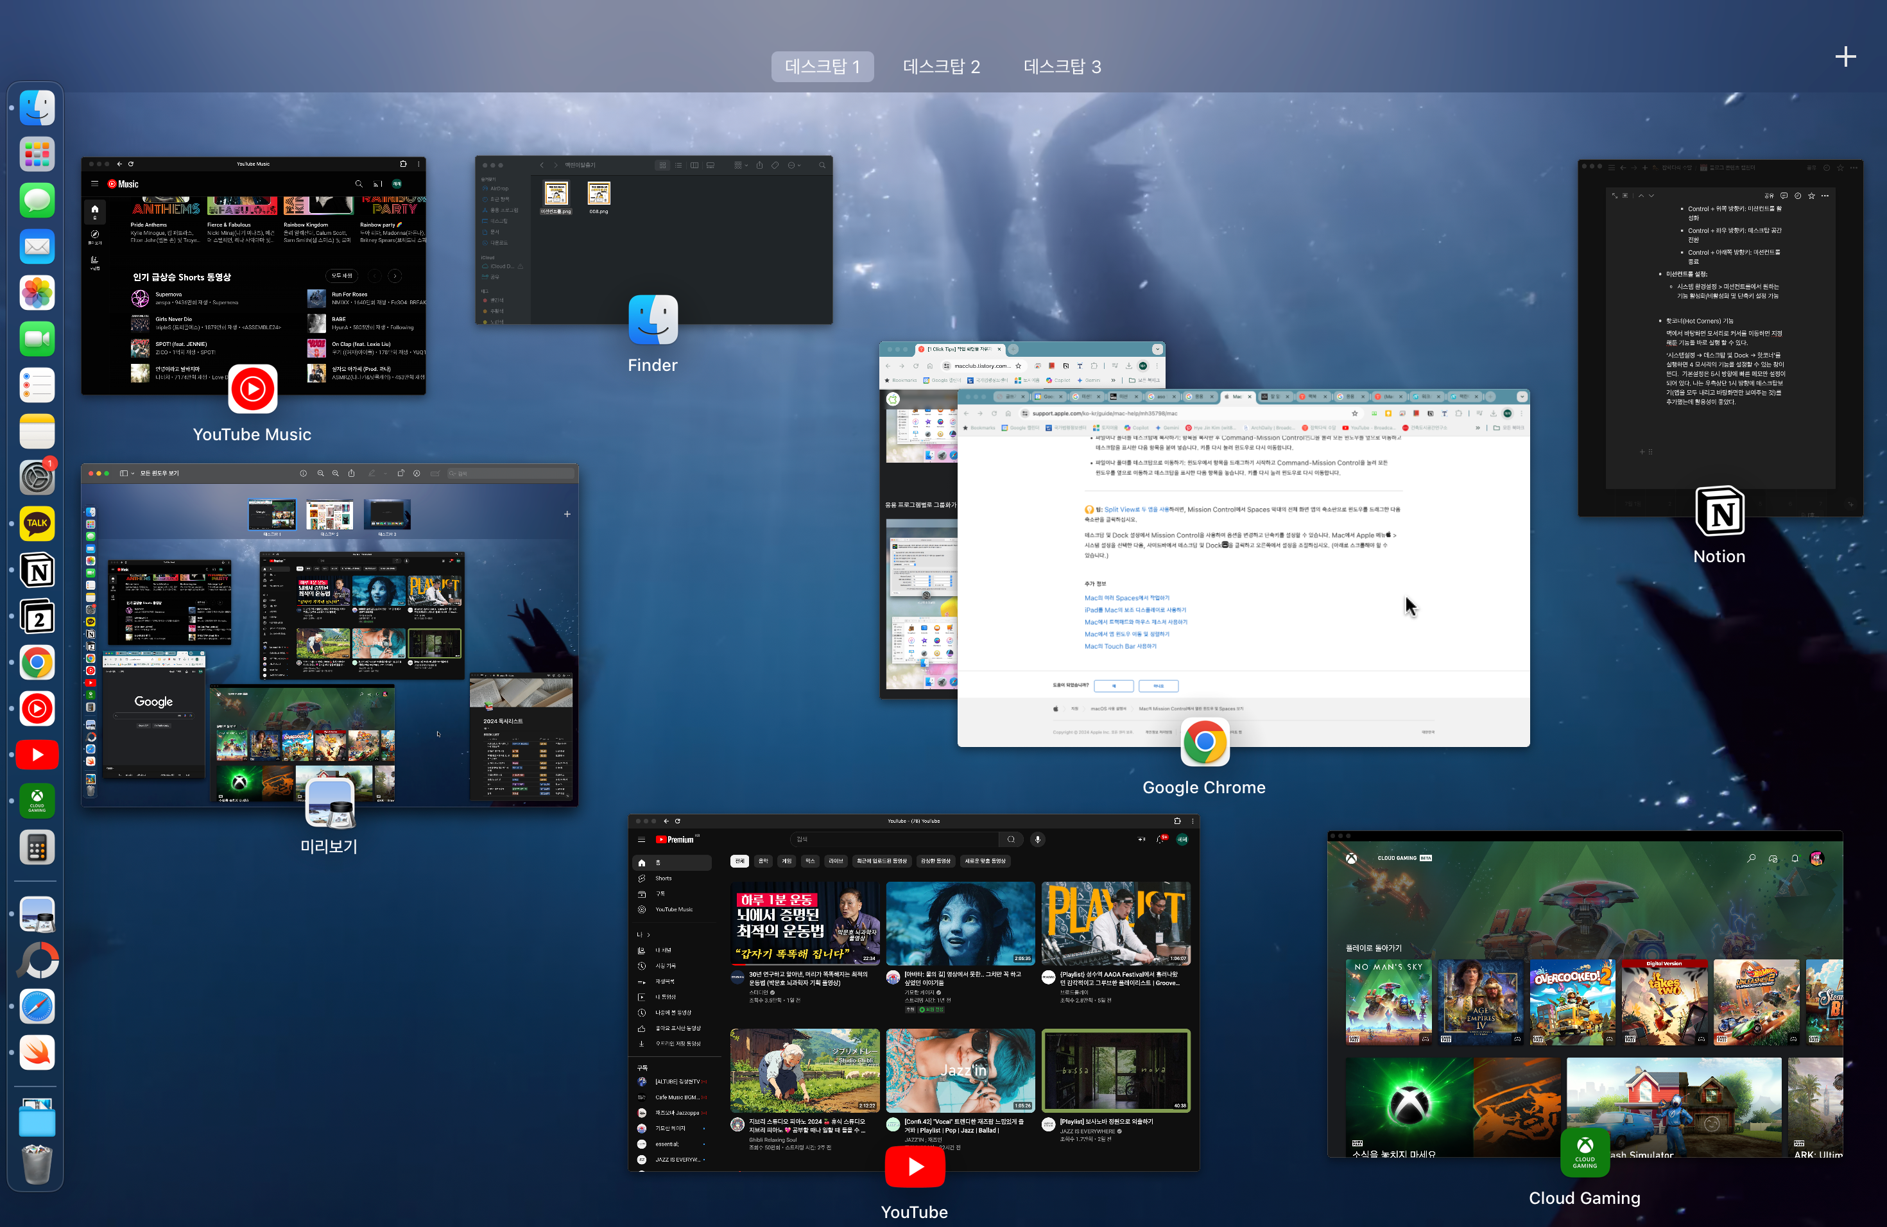Click the Photos app Dock icon
This screenshot has height=1227, width=1887.
pyautogui.click(x=37, y=293)
